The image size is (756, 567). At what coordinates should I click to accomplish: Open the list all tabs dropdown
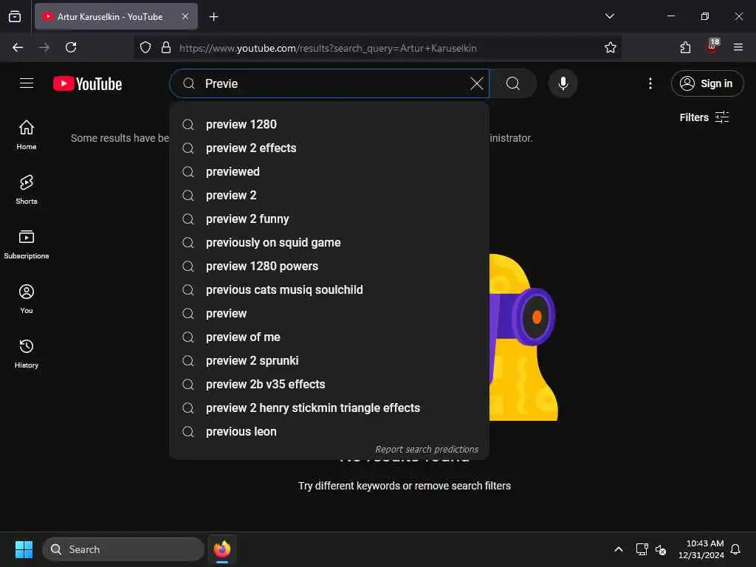pyautogui.click(x=609, y=16)
